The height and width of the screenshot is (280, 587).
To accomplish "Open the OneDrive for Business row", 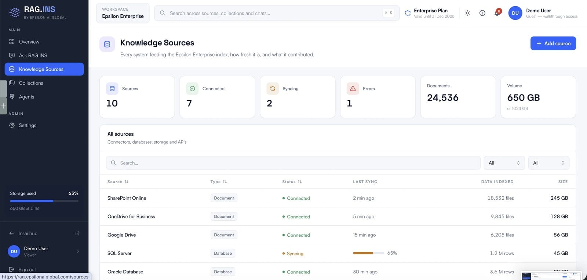I will [338, 217].
